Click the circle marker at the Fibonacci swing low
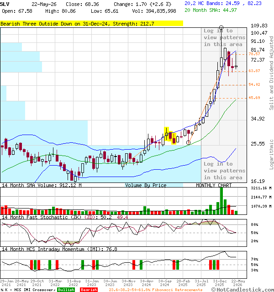The image size is (274, 292). (188, 143)
